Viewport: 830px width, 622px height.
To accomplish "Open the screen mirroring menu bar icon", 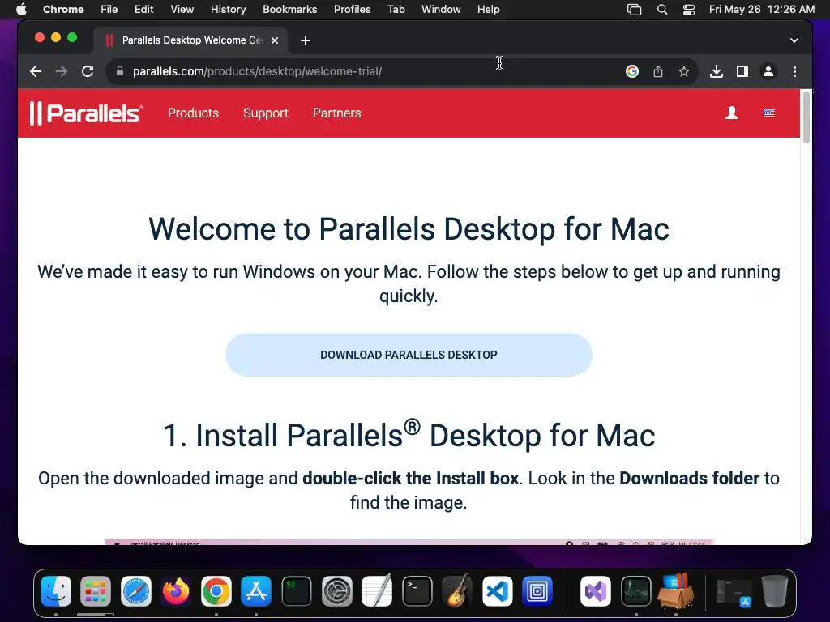I will [x=634, y=10].
